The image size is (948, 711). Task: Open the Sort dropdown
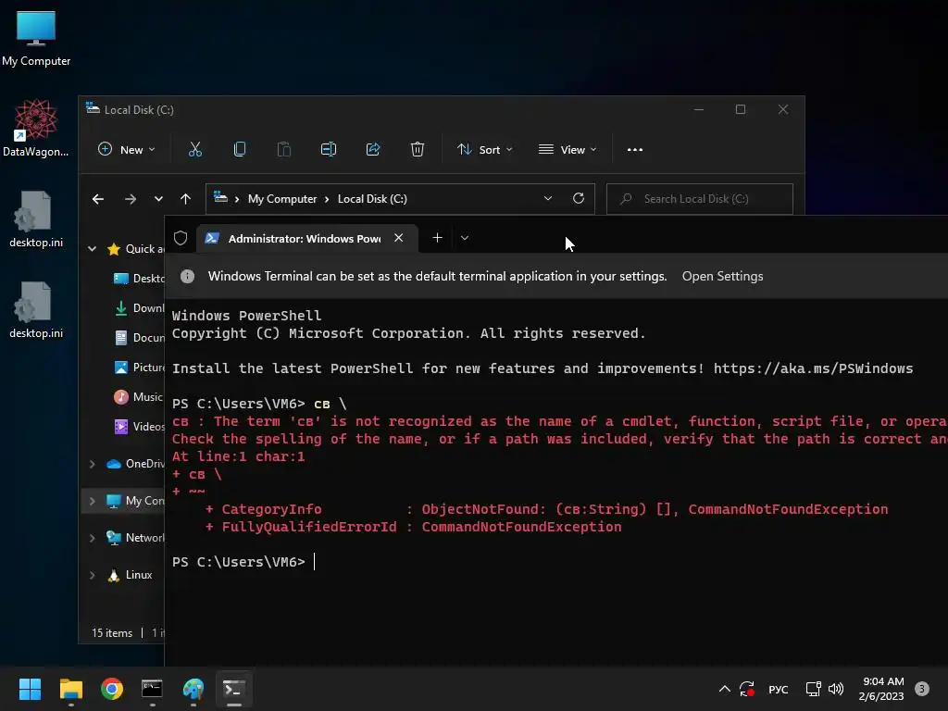485,149
